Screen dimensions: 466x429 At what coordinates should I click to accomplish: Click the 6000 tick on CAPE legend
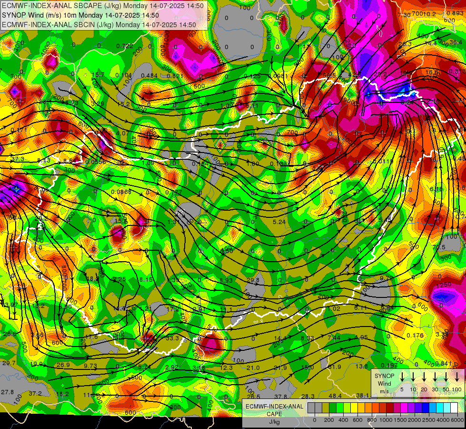click(458, 420)
